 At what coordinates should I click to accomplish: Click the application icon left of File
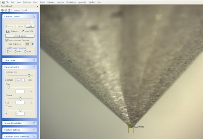pos(3,2)
